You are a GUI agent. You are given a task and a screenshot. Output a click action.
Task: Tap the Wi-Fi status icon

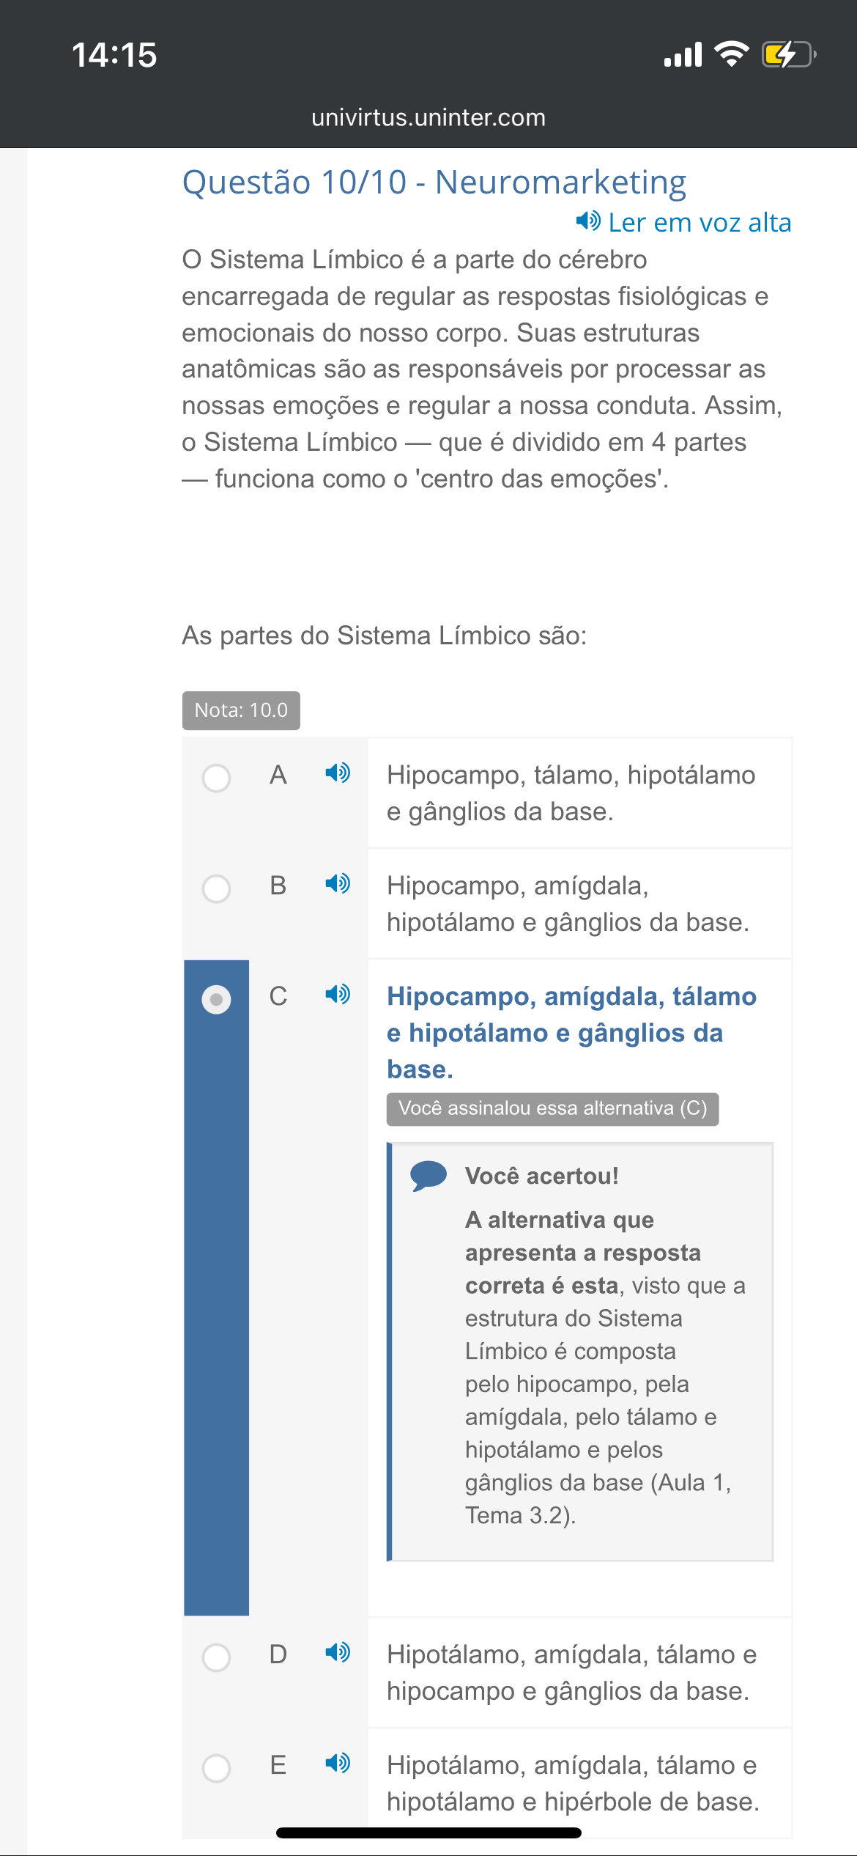(731, 54)
